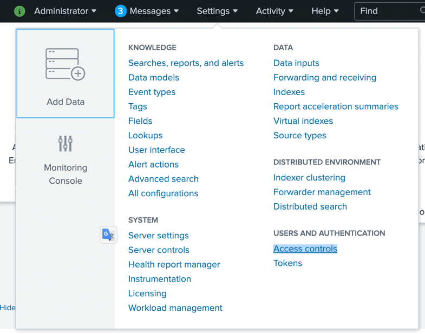Viewport: 425px width, 334px height.
Task: Click the Google Translate extension icon
Action: click(x=108, y=235)
